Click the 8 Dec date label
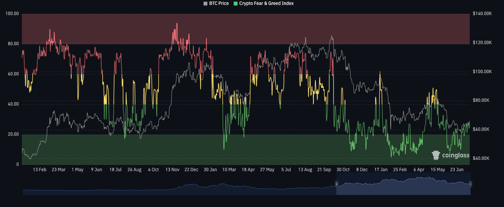Image resolution: width=504 pixels, height=207 pixels. coord(362,170)
